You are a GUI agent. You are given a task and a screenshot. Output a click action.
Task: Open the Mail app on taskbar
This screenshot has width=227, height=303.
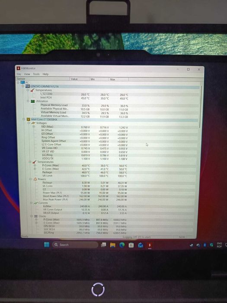point(141,245)
